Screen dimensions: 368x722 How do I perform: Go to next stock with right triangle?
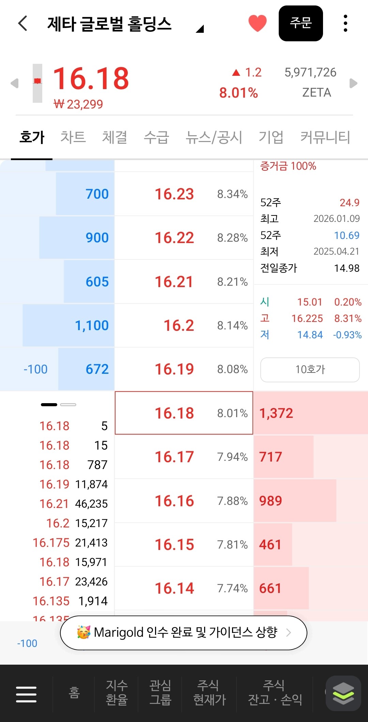tap(354, 83)
